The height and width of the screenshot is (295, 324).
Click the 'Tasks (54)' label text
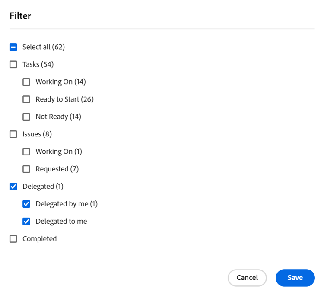click(x=38, y=65)
